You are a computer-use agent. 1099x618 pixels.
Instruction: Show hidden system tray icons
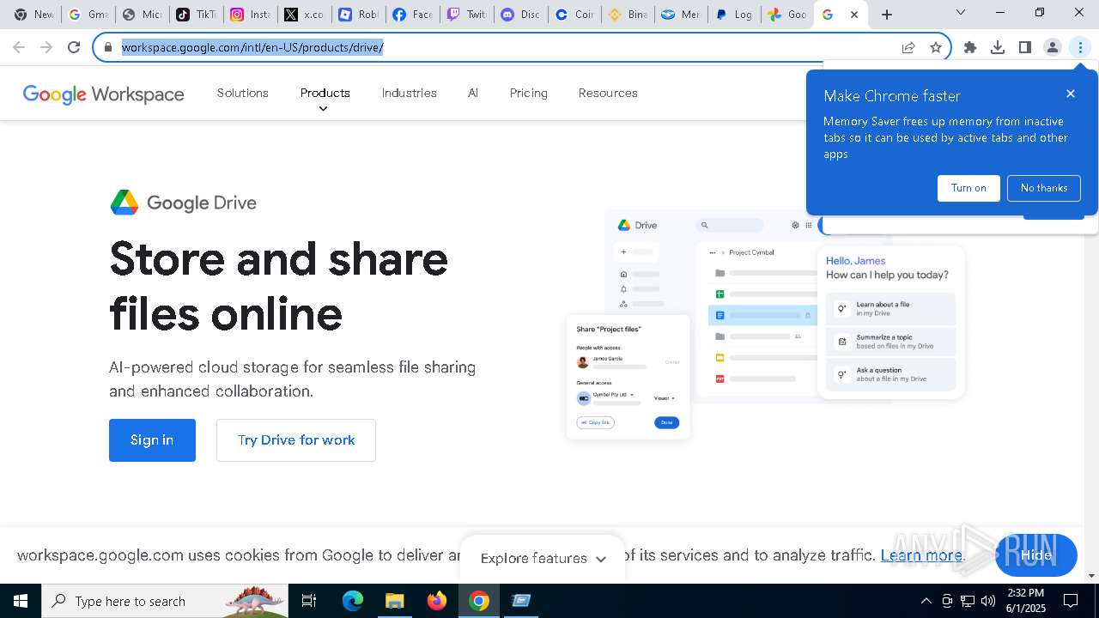926,601
